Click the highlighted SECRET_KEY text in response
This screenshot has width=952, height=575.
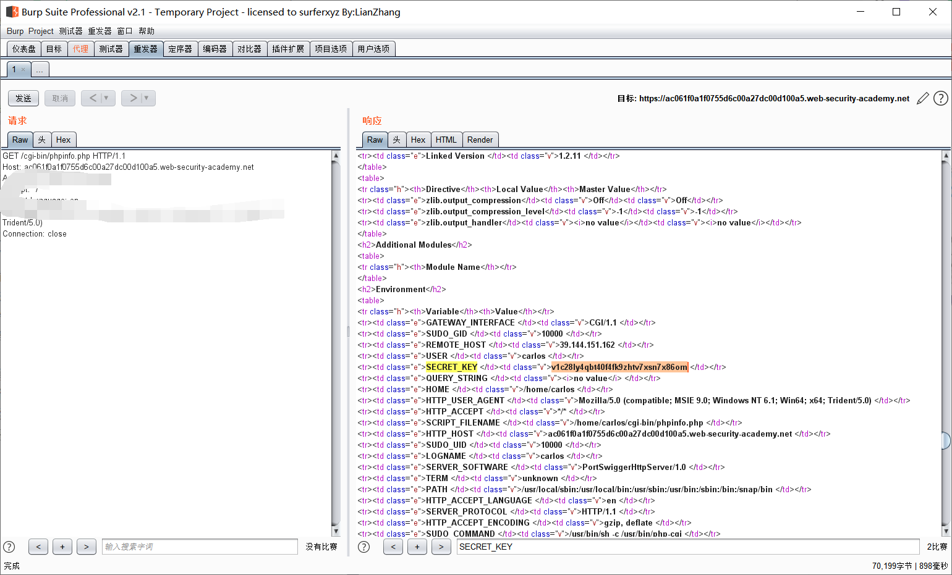452,367
